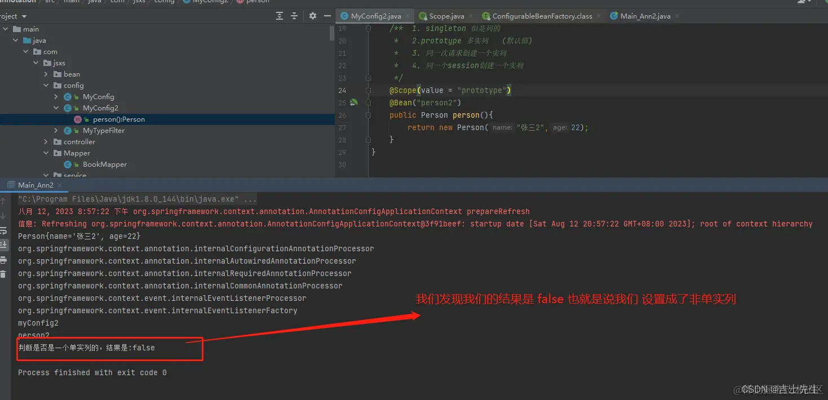Toggle scroll to end in Run console
The image size is (828, 400).
3,245
